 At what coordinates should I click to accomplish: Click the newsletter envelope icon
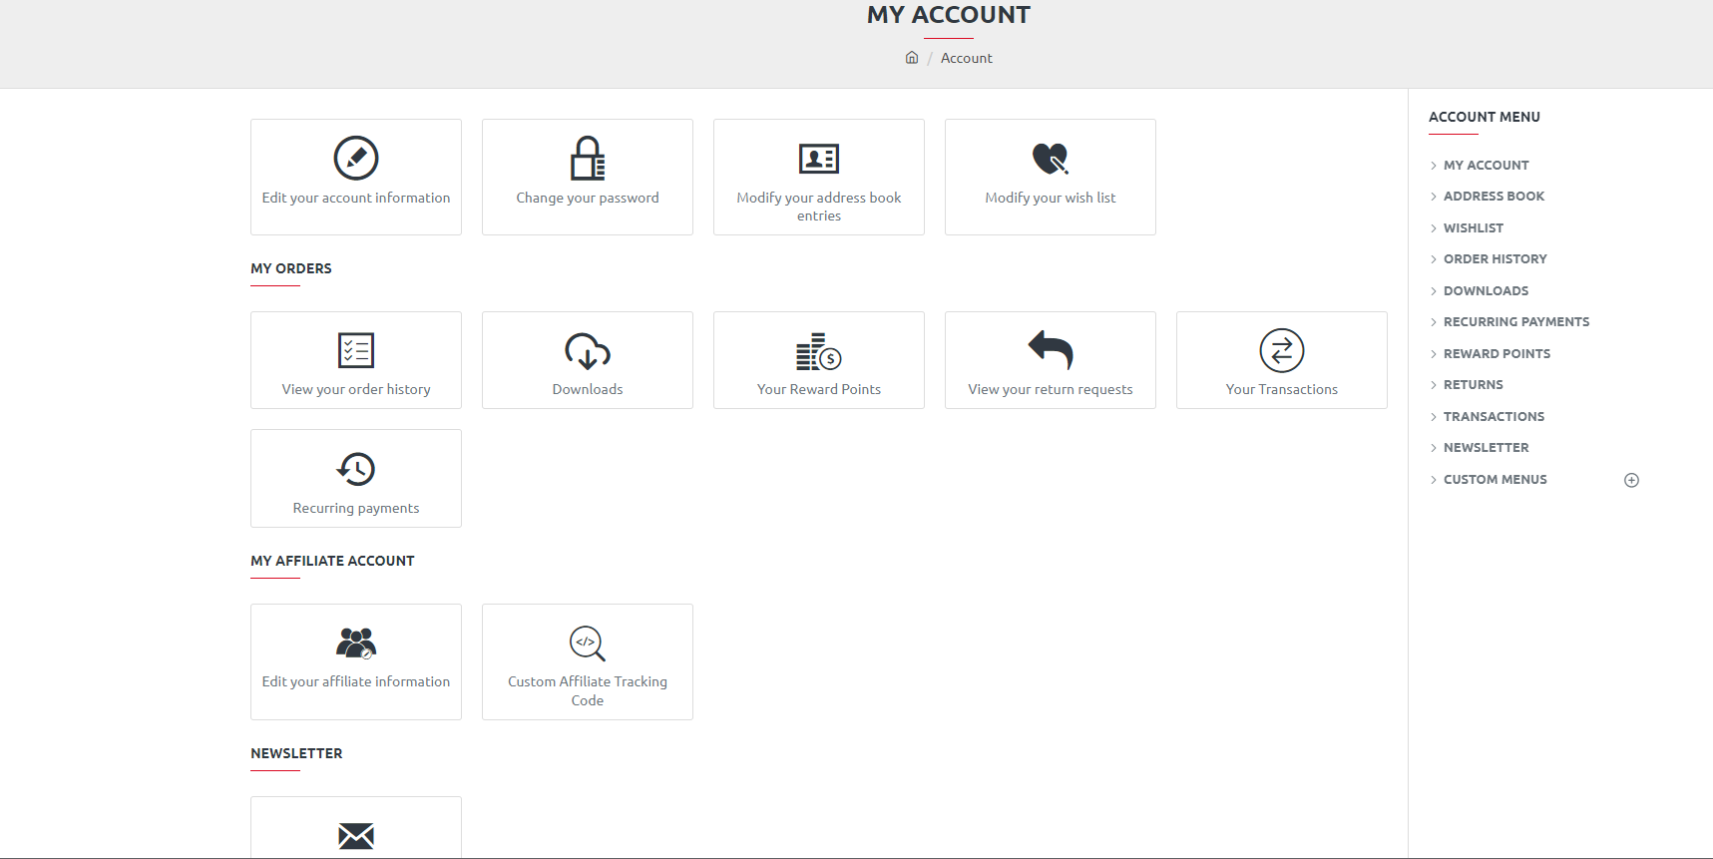(x=356, y=836)
